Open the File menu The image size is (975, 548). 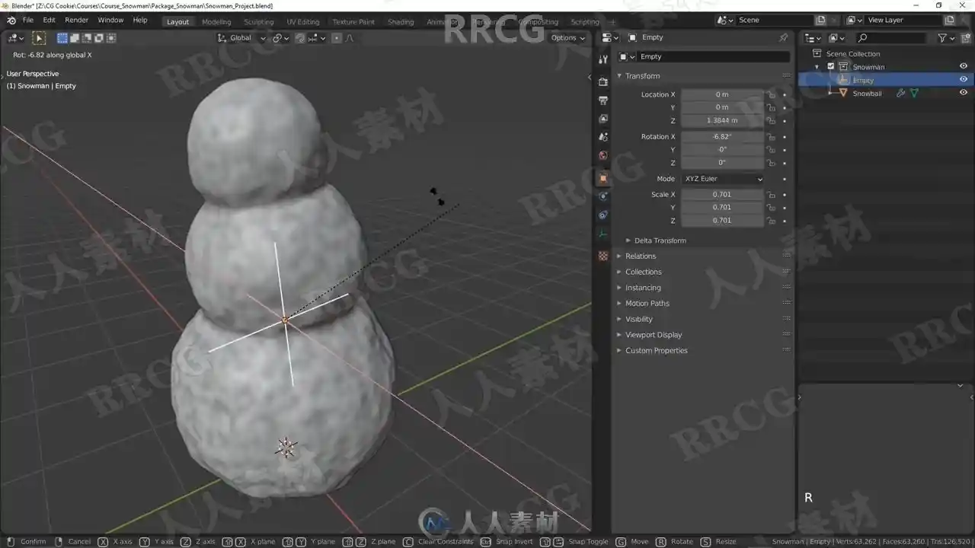(28, 20)
